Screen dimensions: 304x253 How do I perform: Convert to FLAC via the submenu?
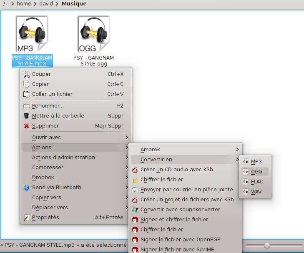[x=255, y=182]
